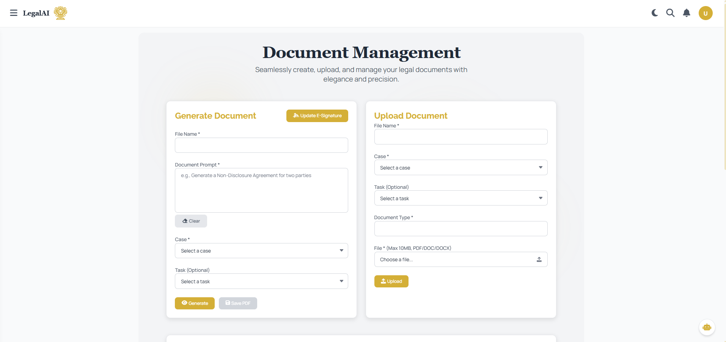
Task: Toggle dark mode with moon icon
Action: (x=655, y=13)
